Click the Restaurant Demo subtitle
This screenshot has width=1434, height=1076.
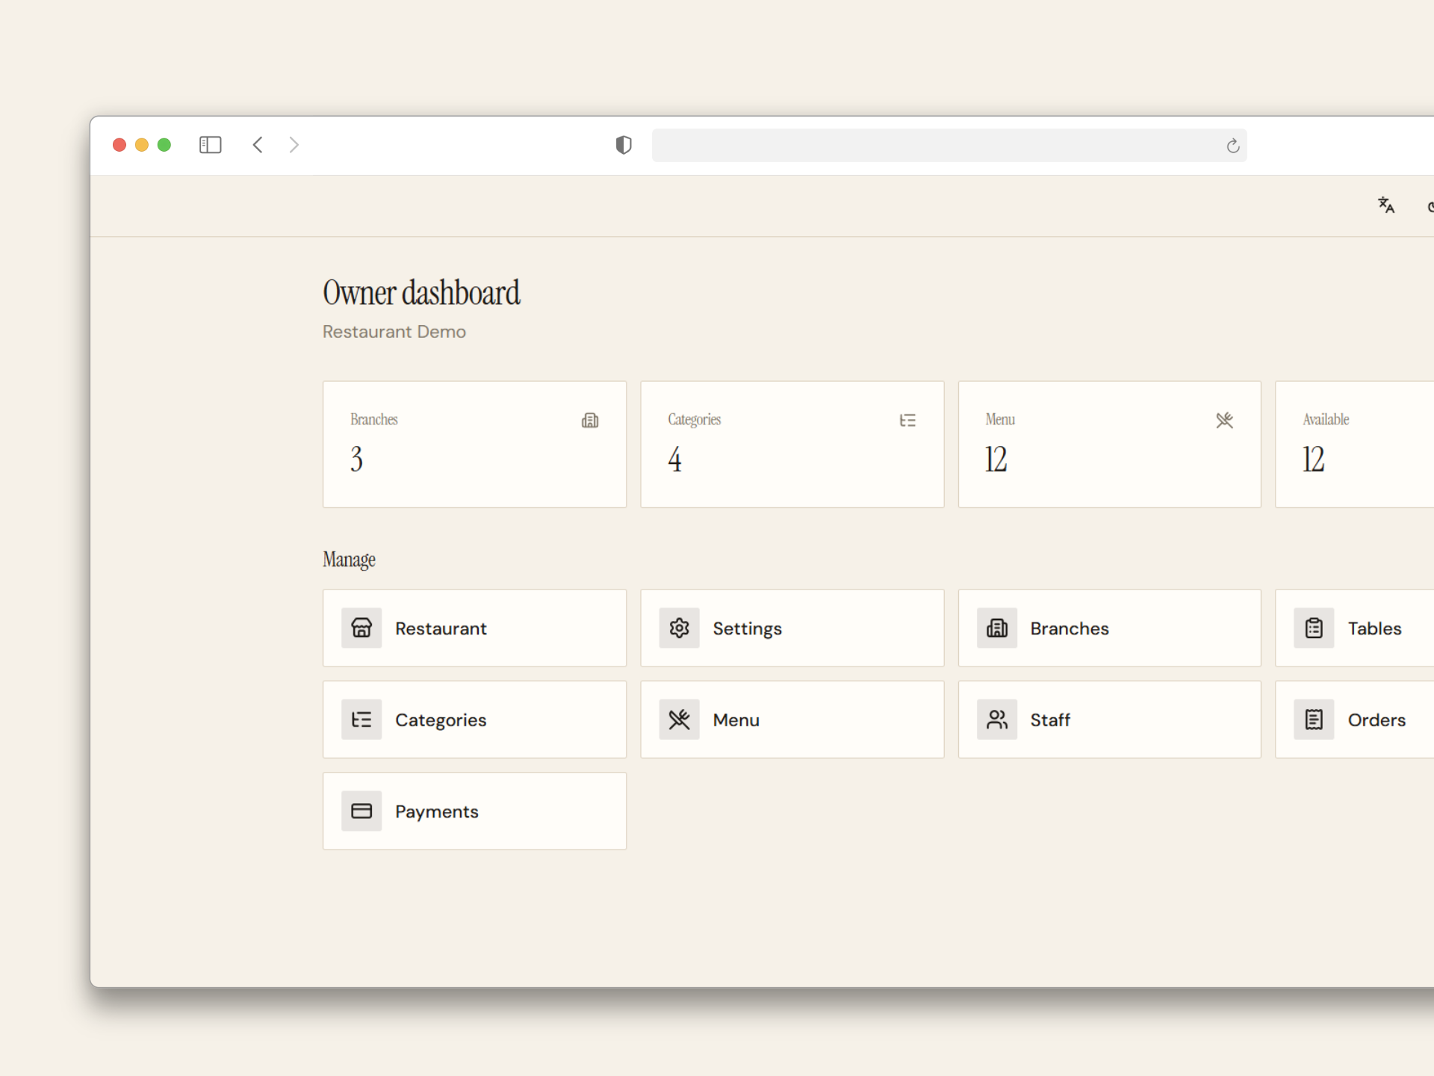(394, 332)
